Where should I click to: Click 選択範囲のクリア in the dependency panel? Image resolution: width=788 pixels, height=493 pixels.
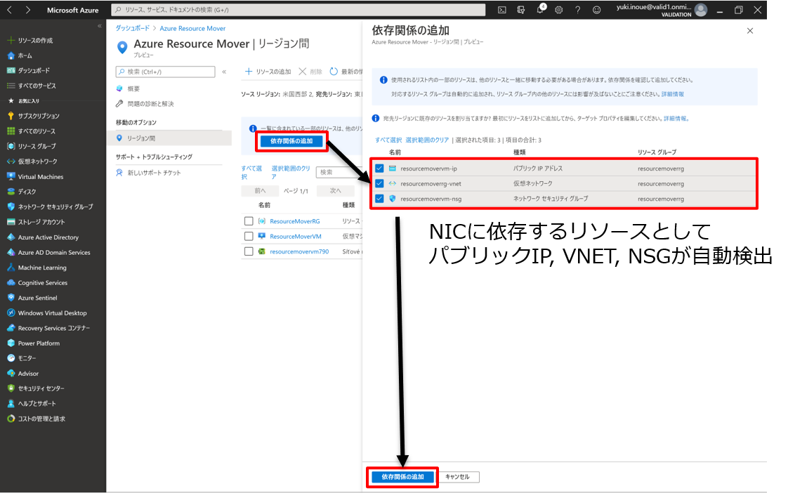coord(427,140)
